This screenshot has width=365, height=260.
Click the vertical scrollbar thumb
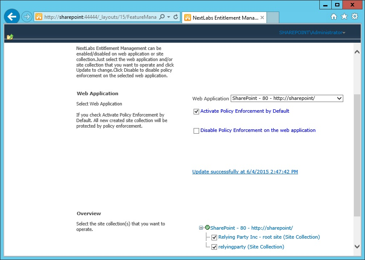(357, 155)
